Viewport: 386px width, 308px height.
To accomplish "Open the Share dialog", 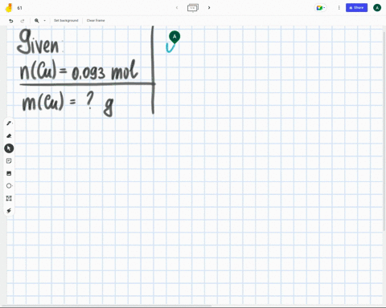I will tap(356, 8).
